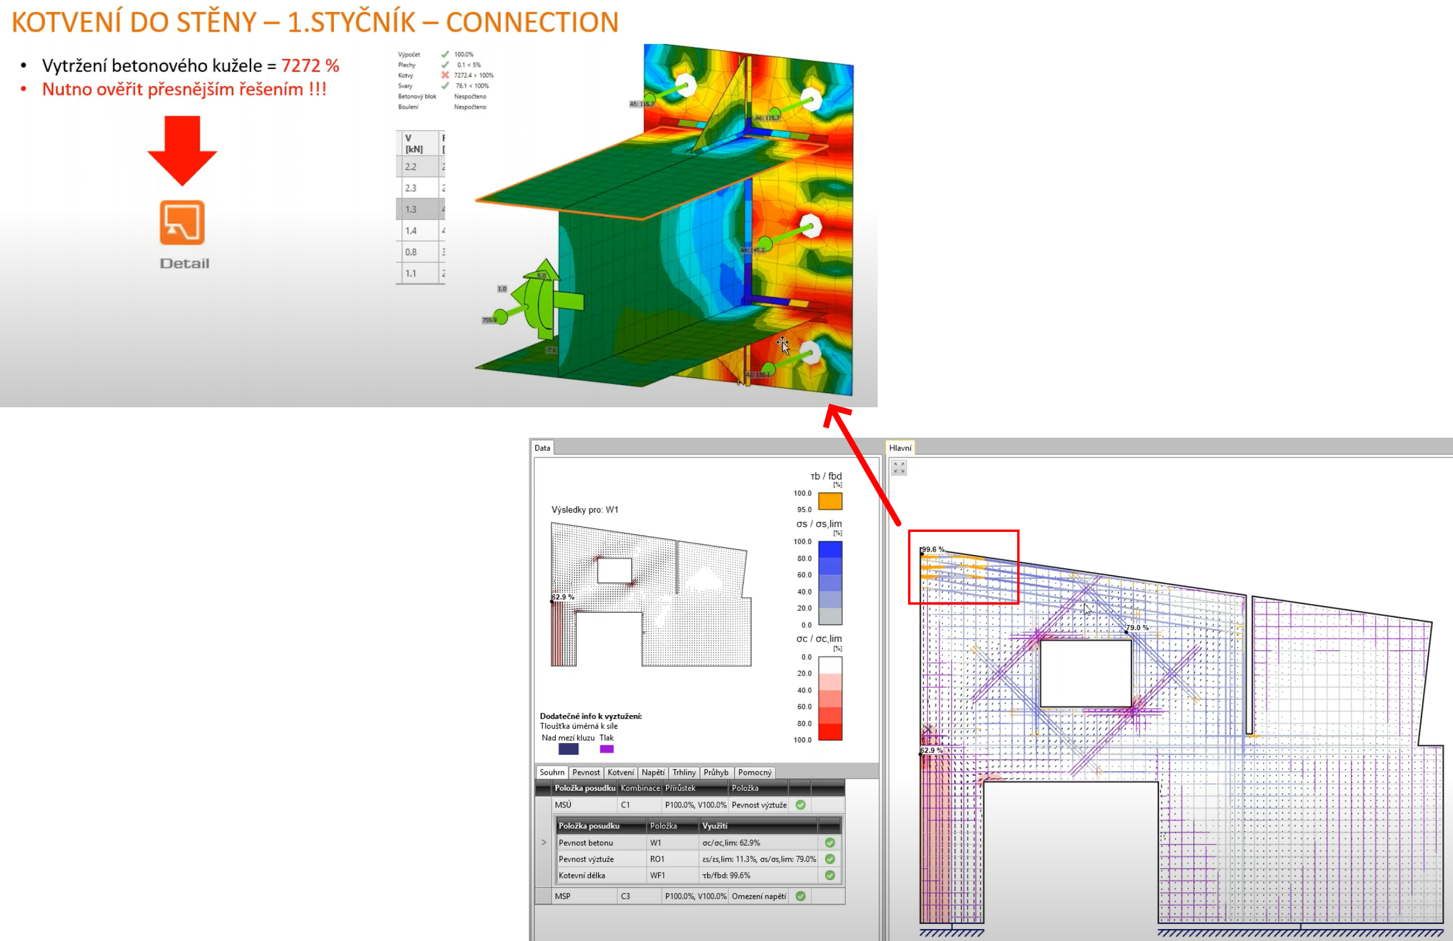Click the red X icon beside Kotvy
This screenshot has height=941, width=1453.
445,75
